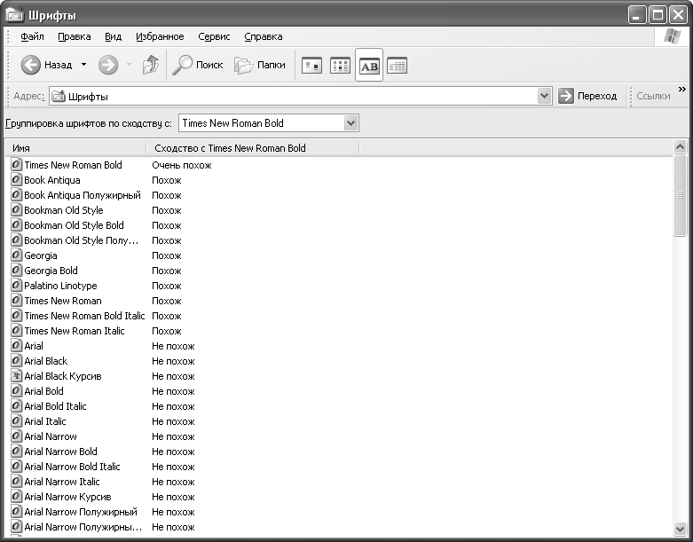Image resolution: width=693 pixels, height=542 pixels.
Task: Click the window title bar folder icon
Action: click(14, 15)
